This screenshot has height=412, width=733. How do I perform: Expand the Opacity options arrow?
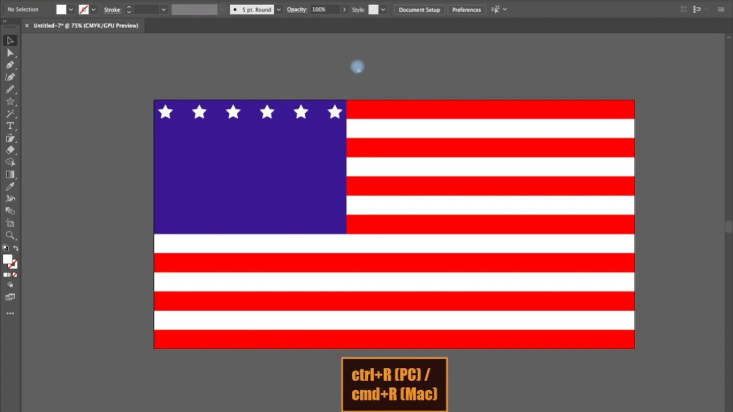pyautogui.click(x=344, y=10)
